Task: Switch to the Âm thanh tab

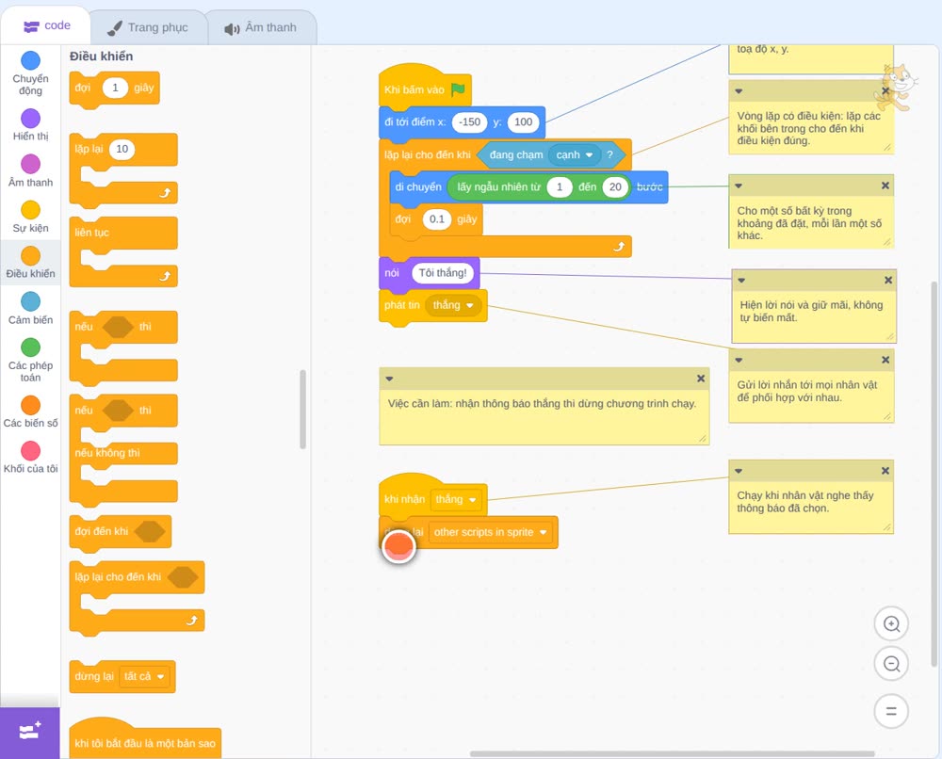Action: (x=261, y=27)
